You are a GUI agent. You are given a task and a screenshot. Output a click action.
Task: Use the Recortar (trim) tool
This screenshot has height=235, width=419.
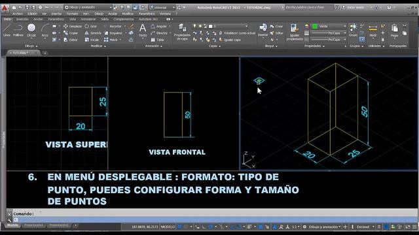113,26
